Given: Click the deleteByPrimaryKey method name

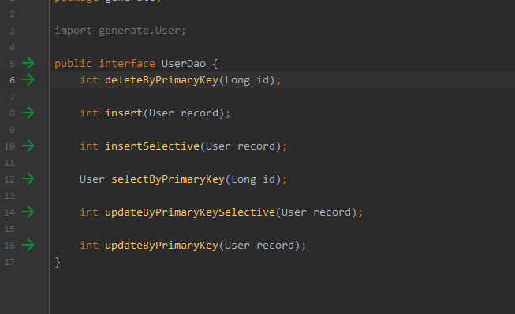Looking at the screenshot, I should 162,80.
